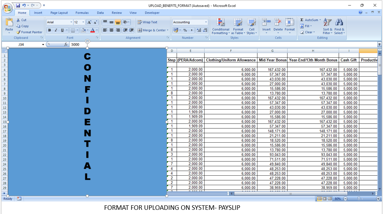Open the Clear dropdown
Image resolution: width=383 pixels, height=214 pixels.
[x=307, y=32]
